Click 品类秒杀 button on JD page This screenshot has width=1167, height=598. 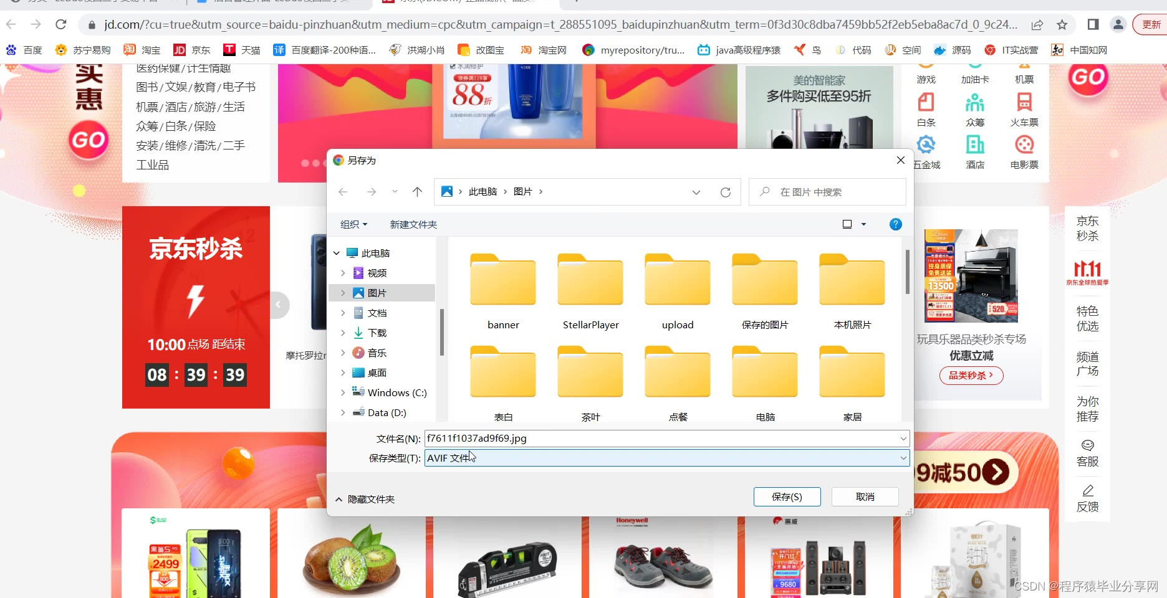(x=971, y=376)
